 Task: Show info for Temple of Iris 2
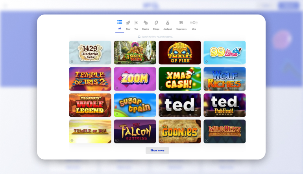coord(72,88)
